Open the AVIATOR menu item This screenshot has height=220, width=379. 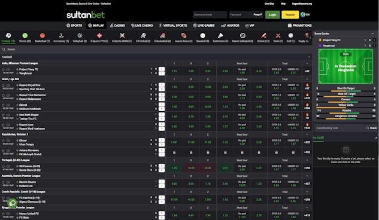click(x=230, y=25)
